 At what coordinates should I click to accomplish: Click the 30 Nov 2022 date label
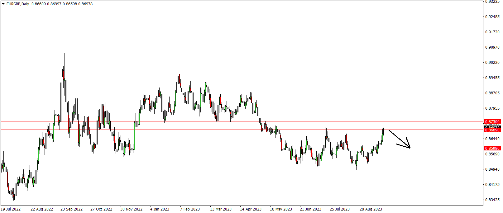[x=131, y=209]
